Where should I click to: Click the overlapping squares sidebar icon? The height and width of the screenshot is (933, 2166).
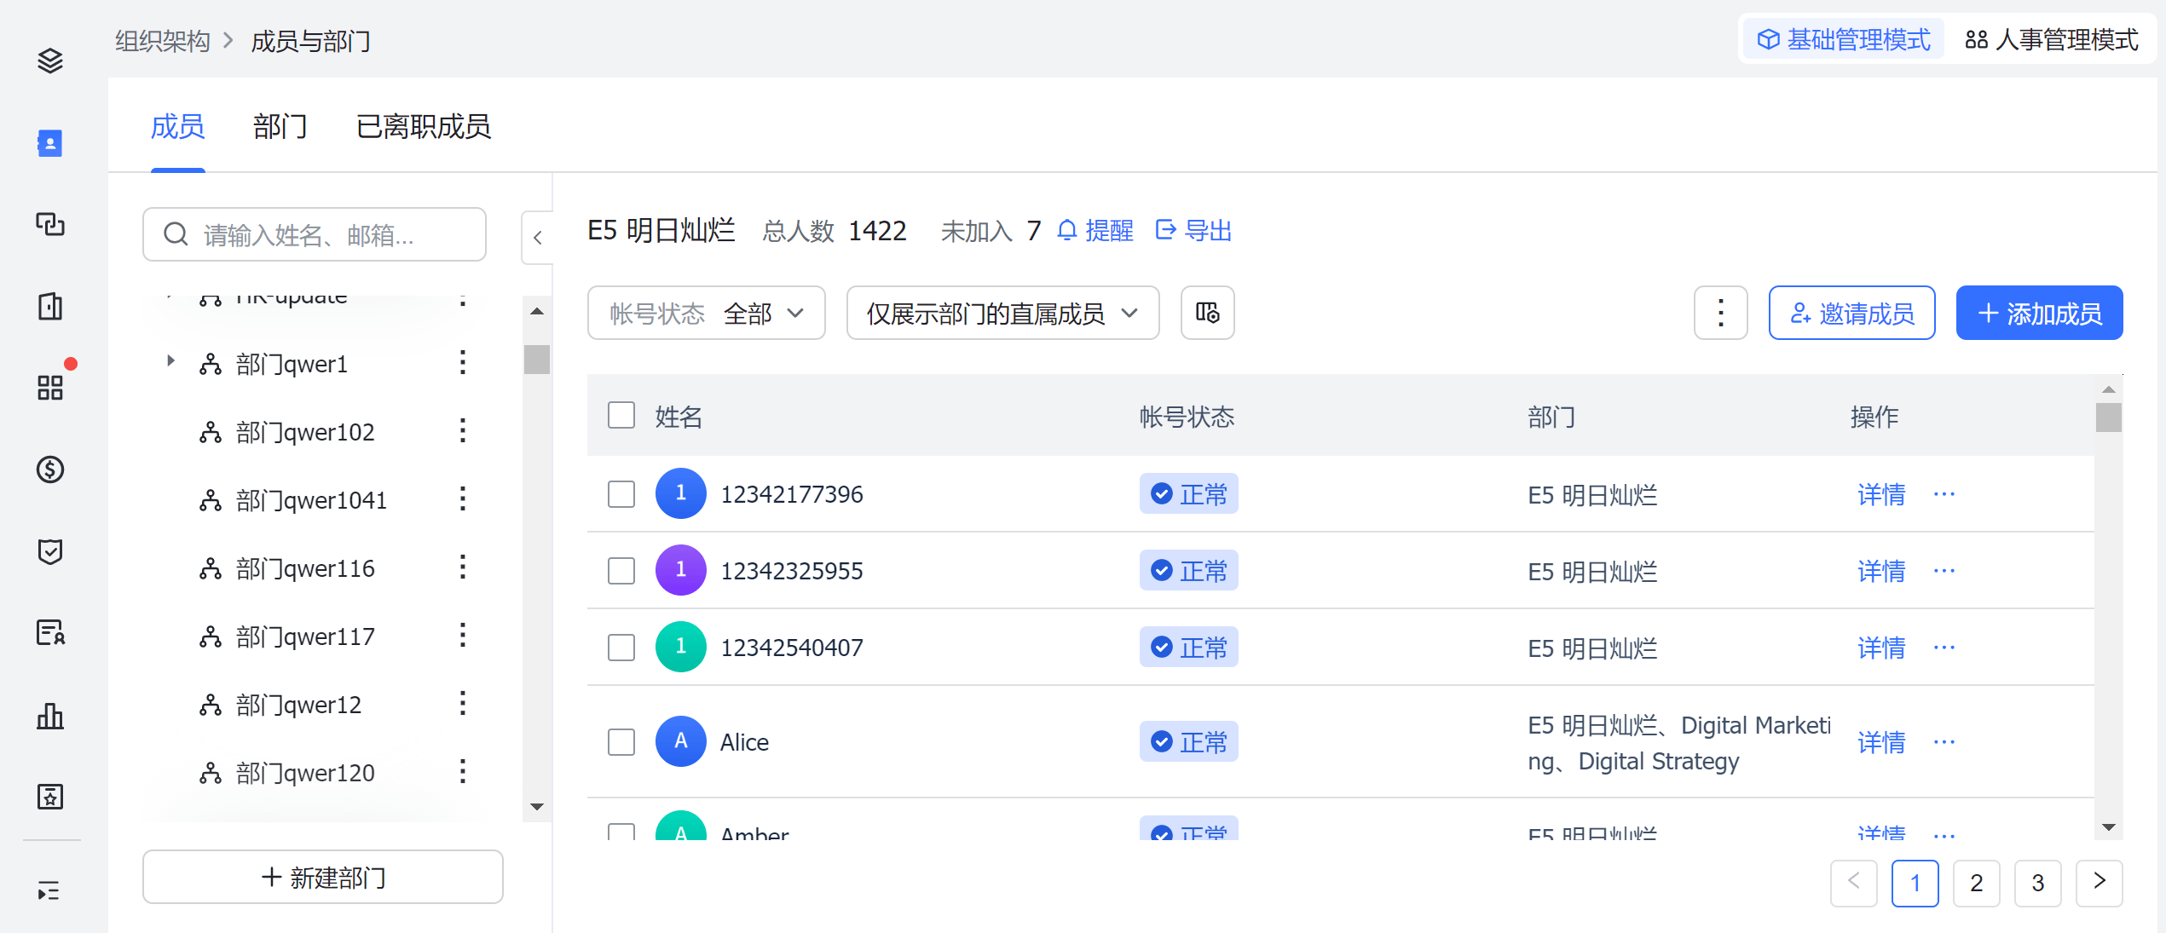[50, 224]
